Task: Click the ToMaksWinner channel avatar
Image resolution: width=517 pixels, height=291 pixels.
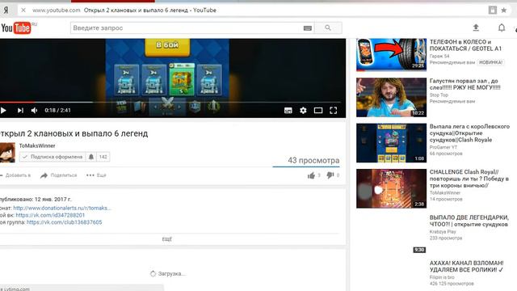Action: coord(7,153)
